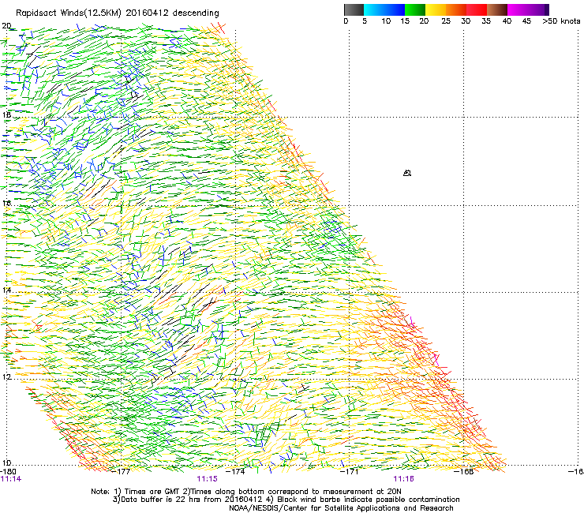Click the bottom latitude axis label, 10
This screenshot has height=513, width=584.
6,463
